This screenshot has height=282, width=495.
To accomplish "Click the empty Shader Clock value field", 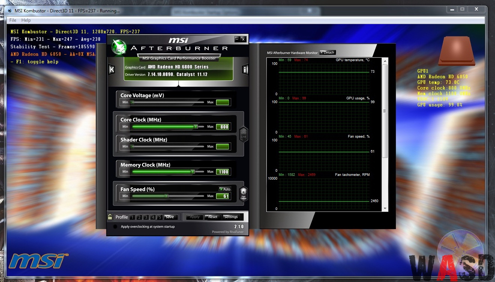I will 223,147.
